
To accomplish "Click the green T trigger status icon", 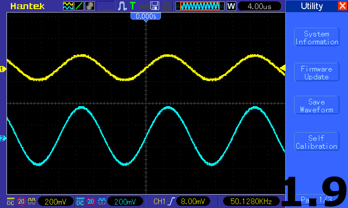I will tap(132, 6).
